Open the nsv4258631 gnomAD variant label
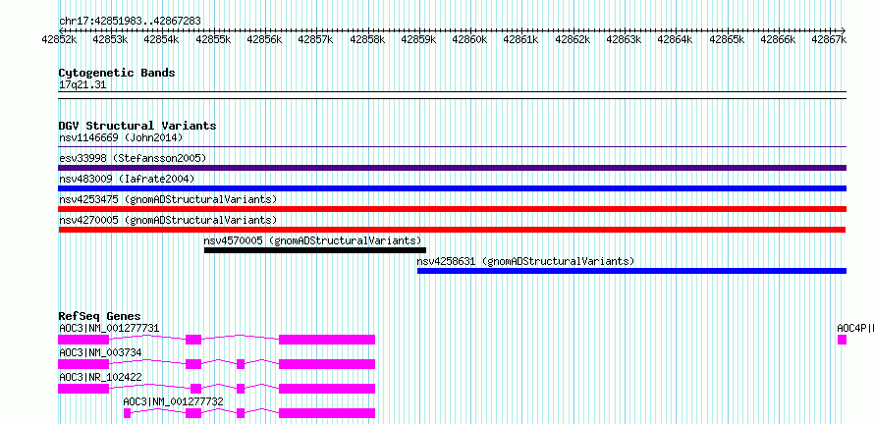Screen dimensions: 874x424 coord(525,261)
